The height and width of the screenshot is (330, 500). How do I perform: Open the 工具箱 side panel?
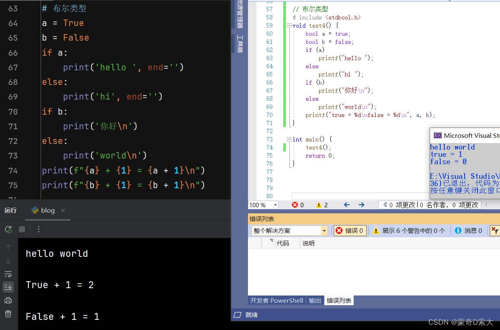pyautogui.click(x=240, y=43)
